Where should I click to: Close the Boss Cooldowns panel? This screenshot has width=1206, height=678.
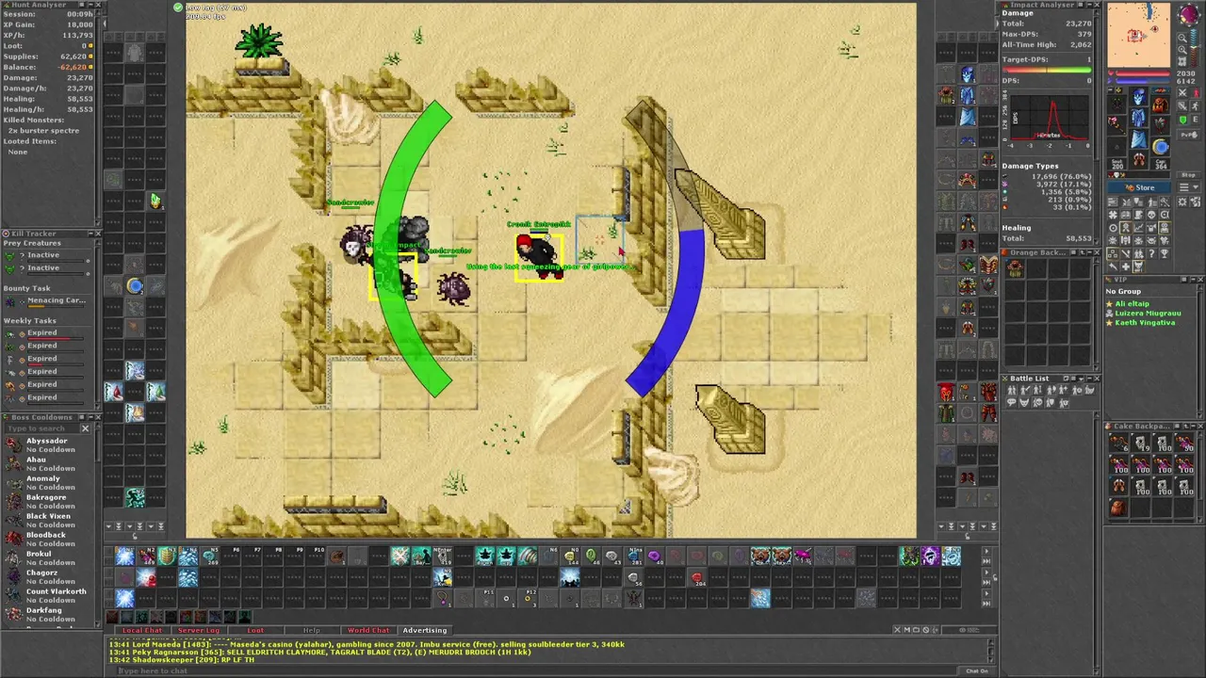click(96, 417)
